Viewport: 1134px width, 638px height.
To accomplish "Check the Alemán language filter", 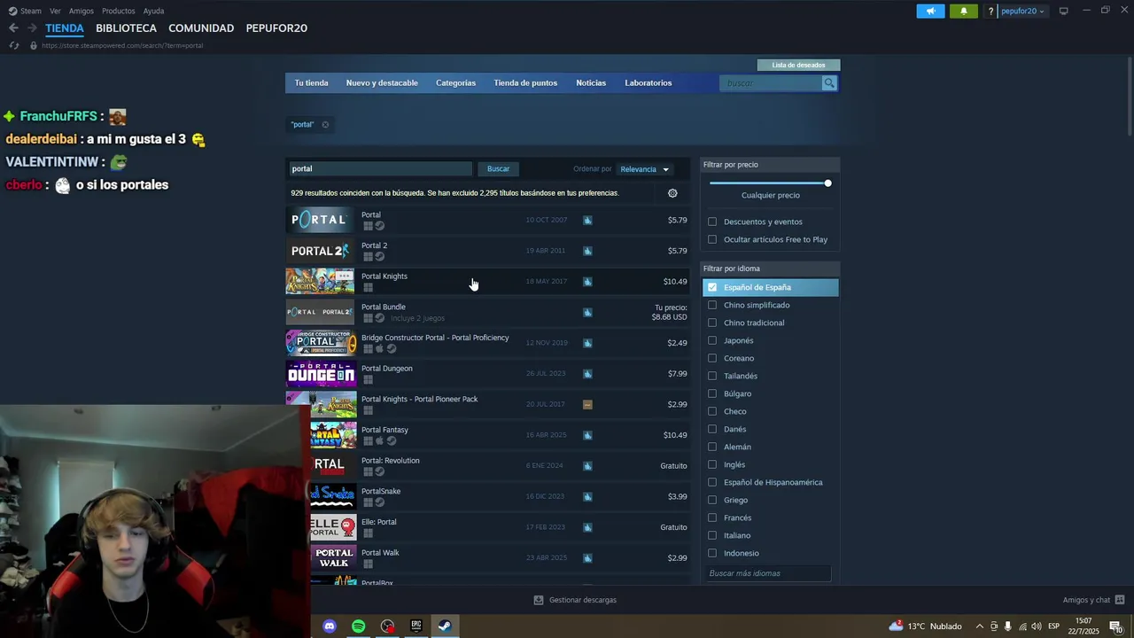I will [712, 447].
